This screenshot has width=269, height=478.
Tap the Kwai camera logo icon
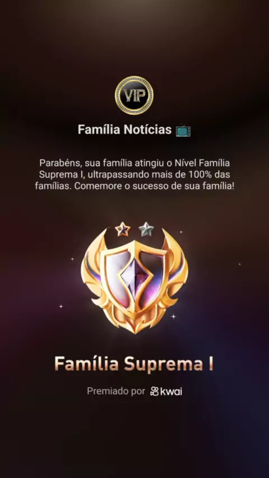tap(155, 391)
